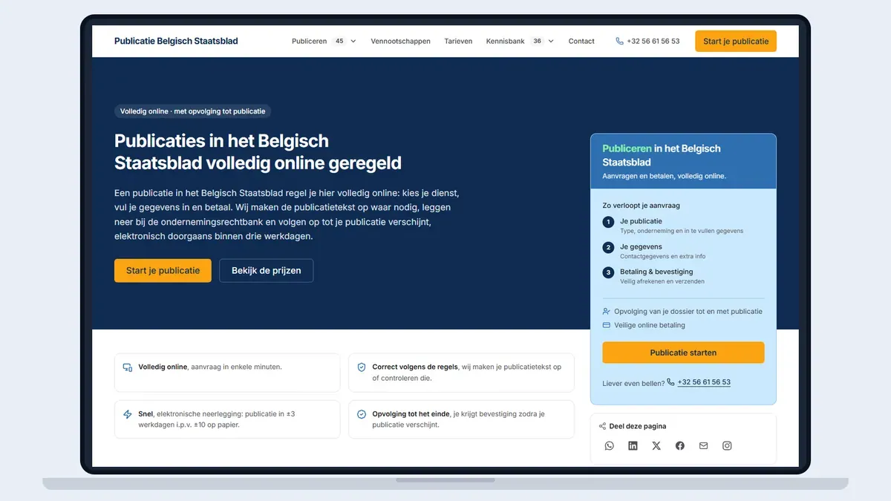Screen dimensions: 891x501
Task: Open the Vennootschappen menu item
Action: pyautogui.click(x=401, y=42)
